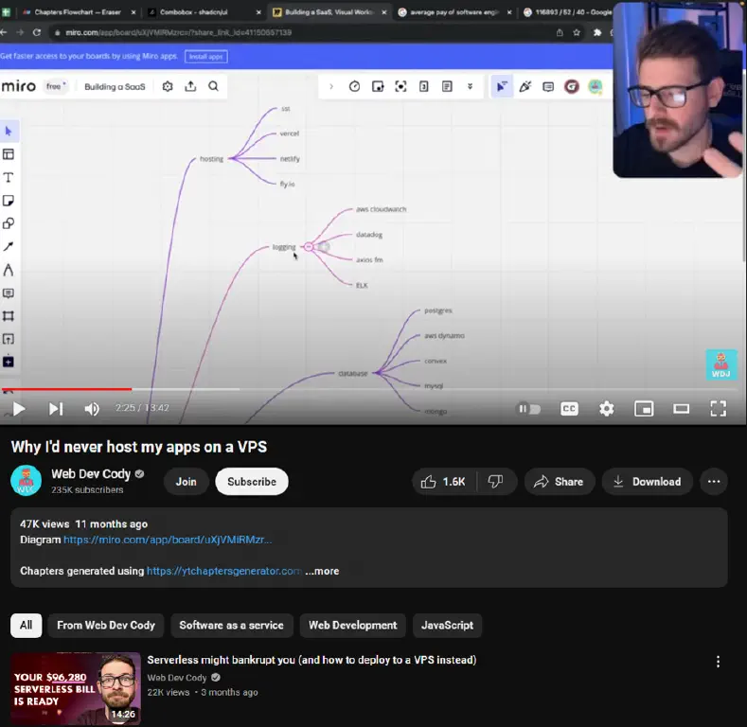Open more actions beside the Download button

pyautogui.click(x=714, y=482)
